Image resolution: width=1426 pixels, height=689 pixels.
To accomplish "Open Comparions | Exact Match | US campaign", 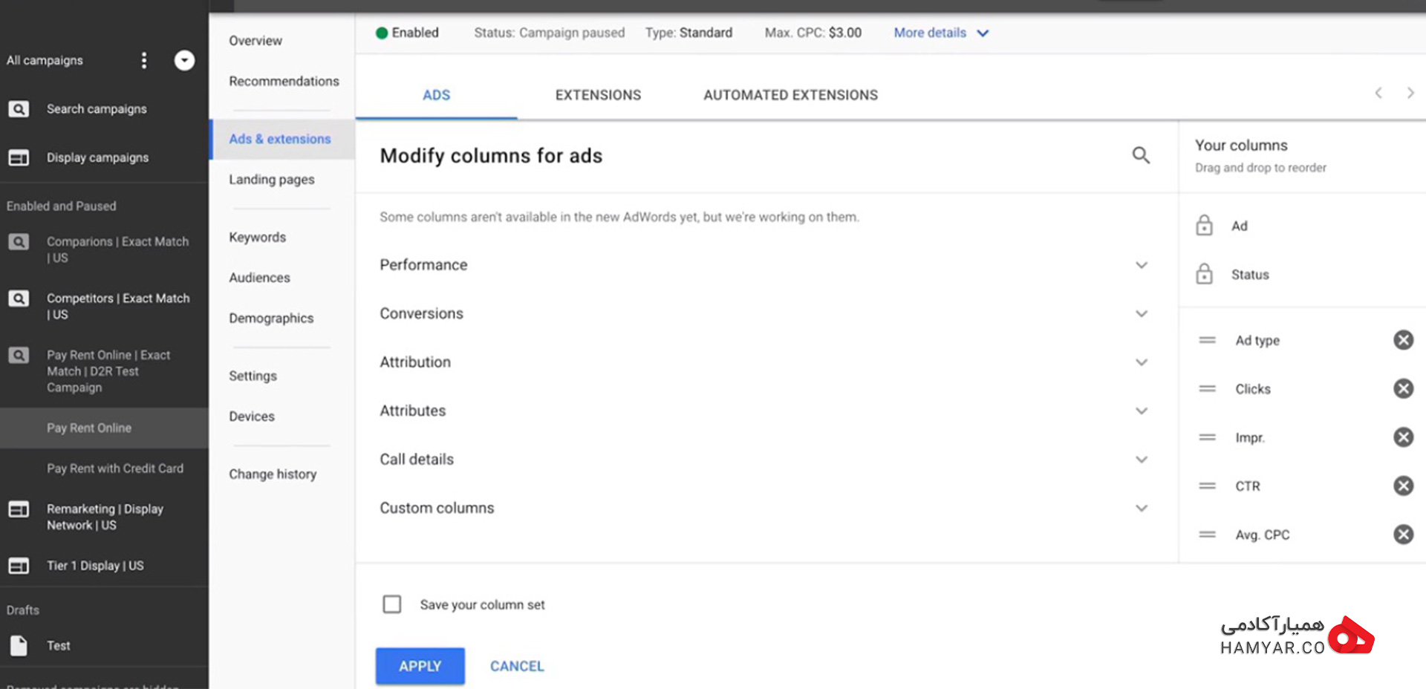I will point(117,249).
